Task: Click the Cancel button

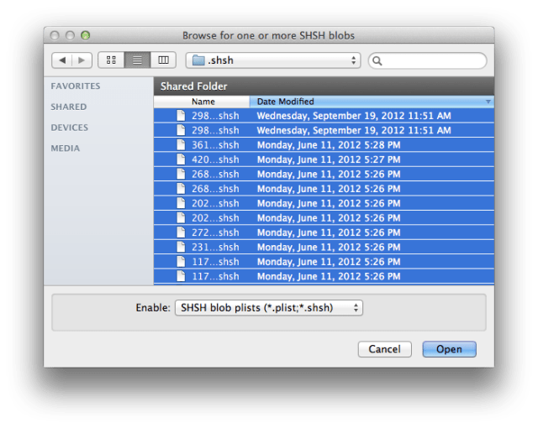Action: [385, 349]
